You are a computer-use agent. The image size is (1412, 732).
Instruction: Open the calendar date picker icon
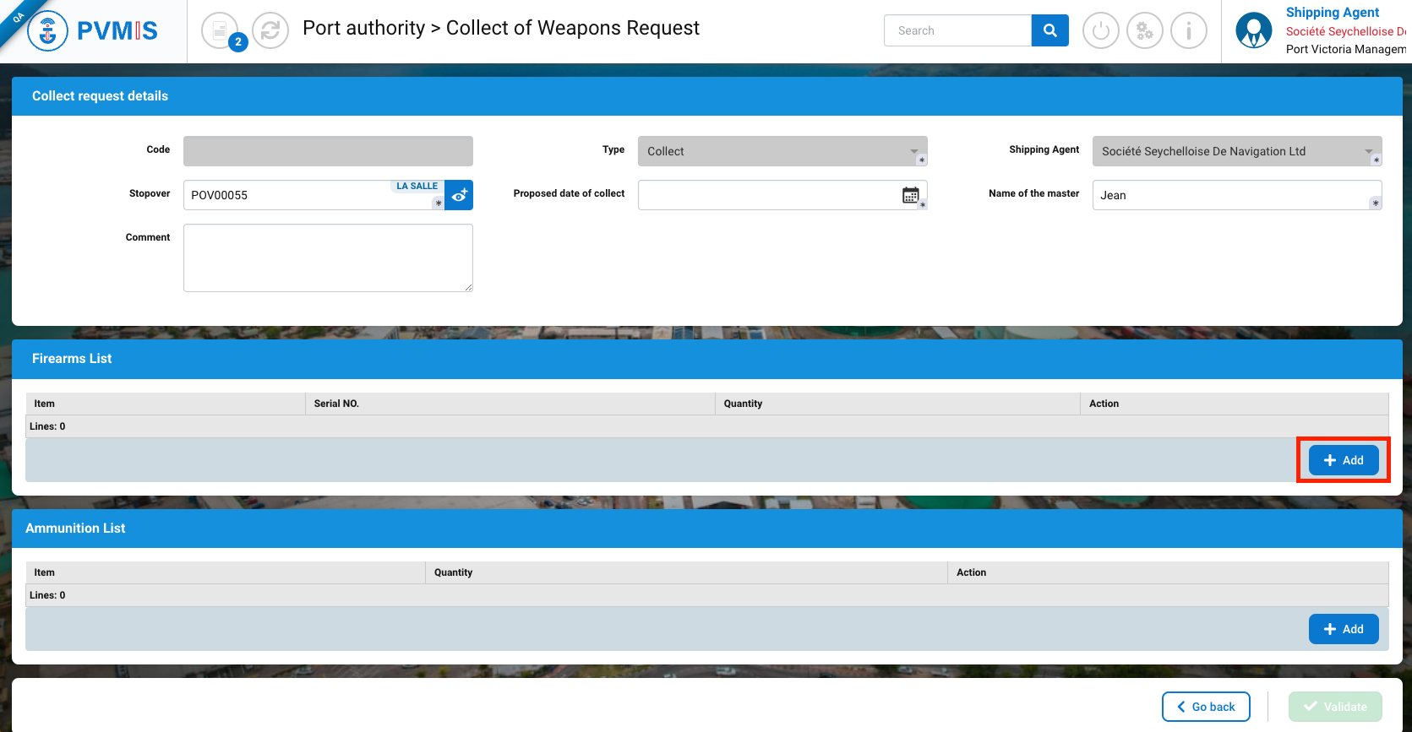click(910, 195)
